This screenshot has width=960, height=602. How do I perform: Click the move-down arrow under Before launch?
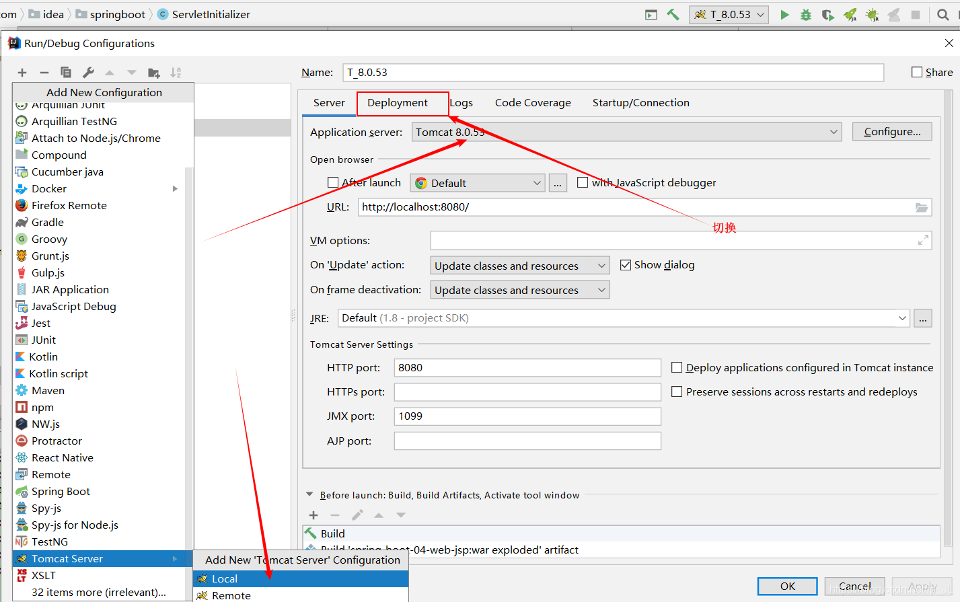(401, 515)
